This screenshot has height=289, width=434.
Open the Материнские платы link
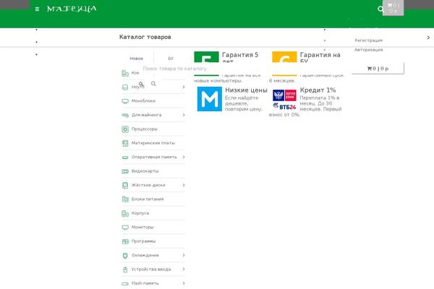pos(153,143)
